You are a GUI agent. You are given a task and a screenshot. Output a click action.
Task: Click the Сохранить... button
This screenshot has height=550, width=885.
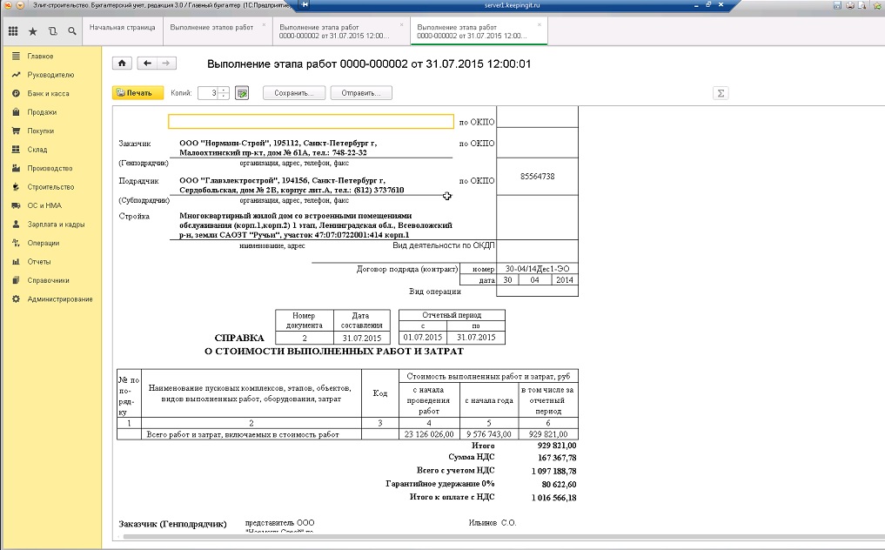click(294, 93)
